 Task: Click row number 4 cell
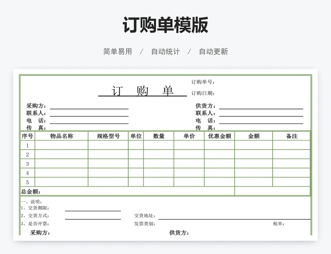coord(27,173)
